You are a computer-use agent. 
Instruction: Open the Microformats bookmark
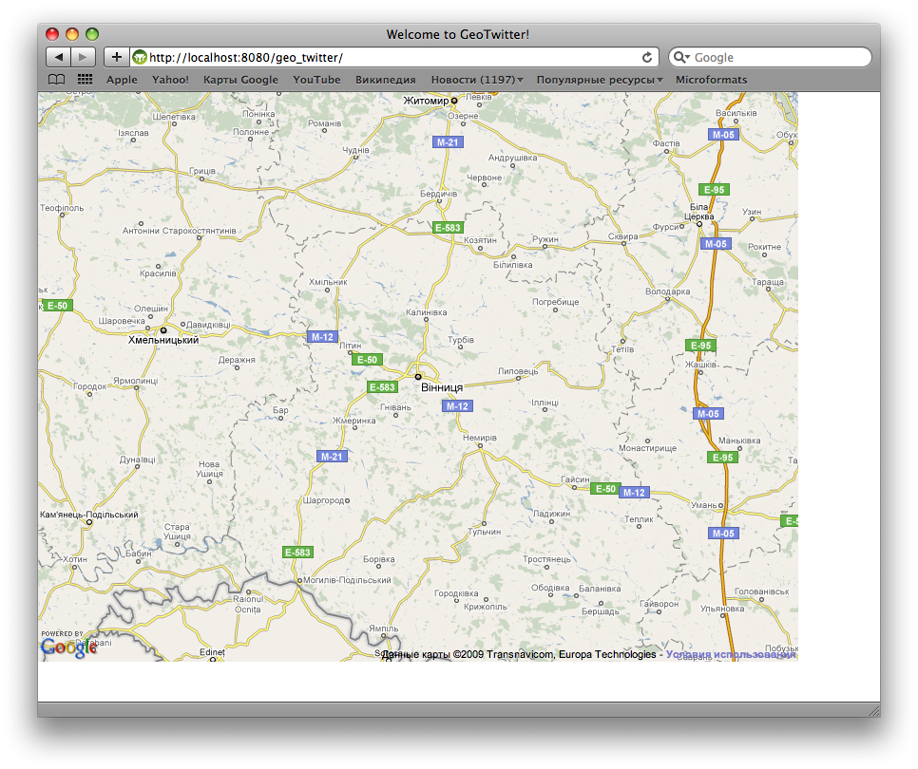pos(712,80)
